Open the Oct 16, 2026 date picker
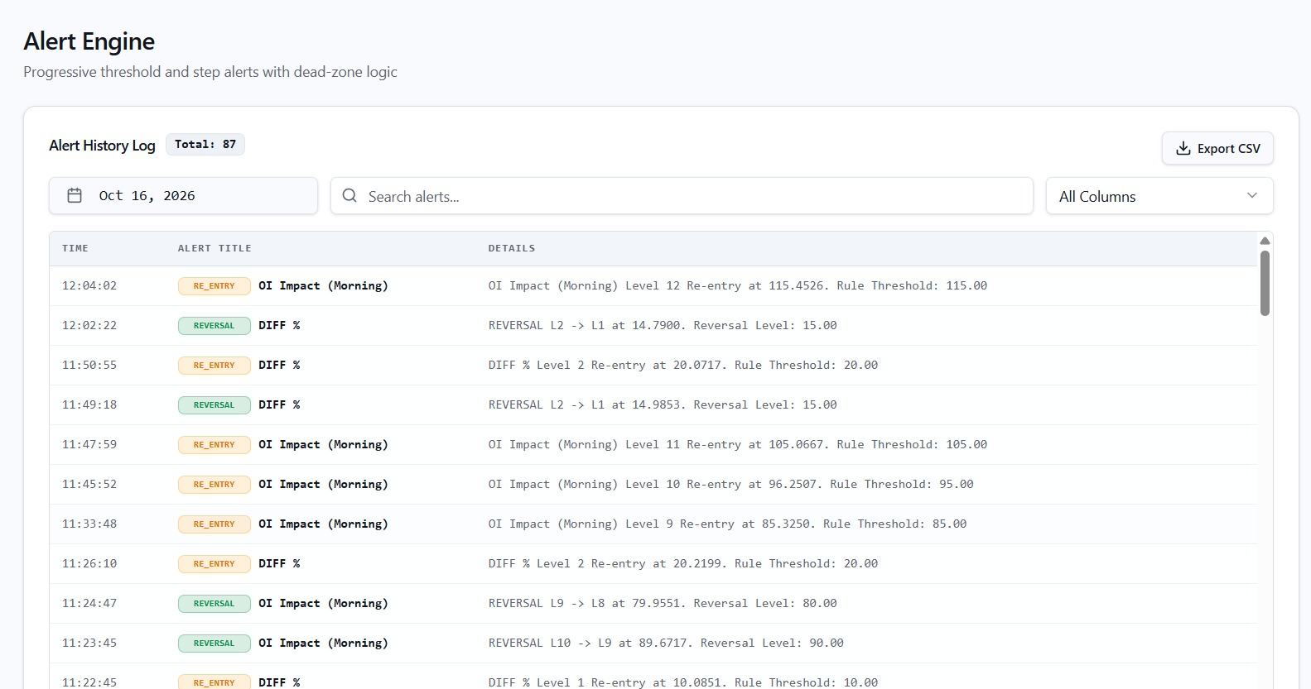 183,196
